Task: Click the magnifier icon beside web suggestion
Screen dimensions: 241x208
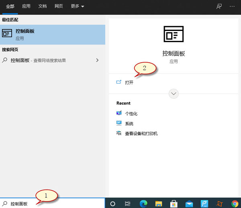Action: pos(4,60)
